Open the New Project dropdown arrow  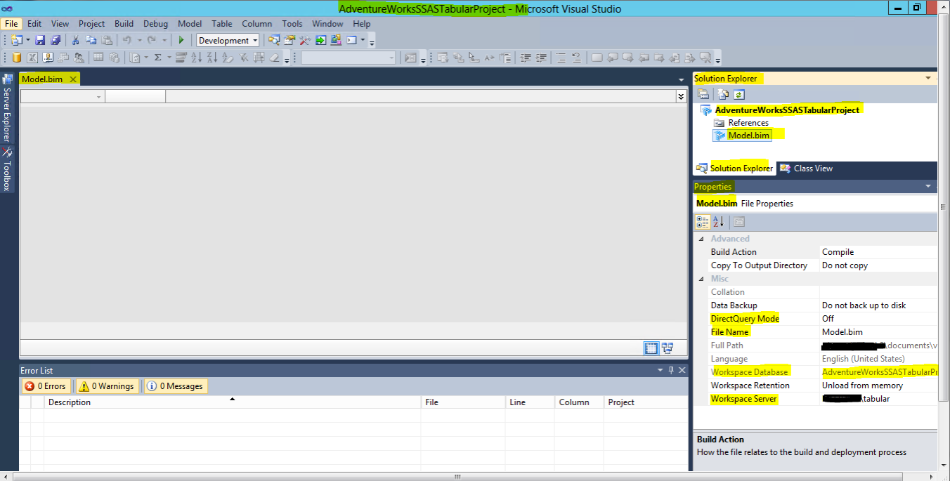click(x=28, y=40)
